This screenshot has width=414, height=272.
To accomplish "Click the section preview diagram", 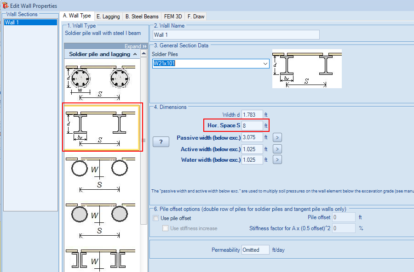I will click(307, 68).
